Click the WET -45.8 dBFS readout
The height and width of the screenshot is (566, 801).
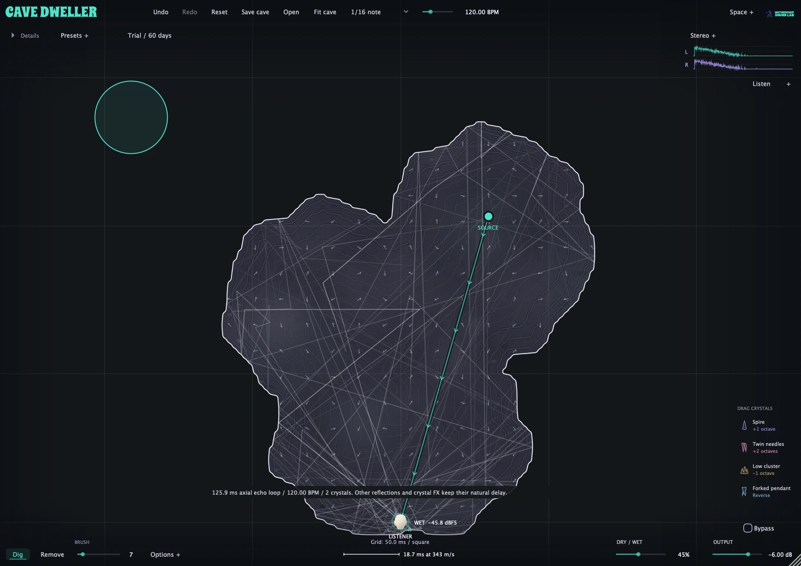coord(435,523)
